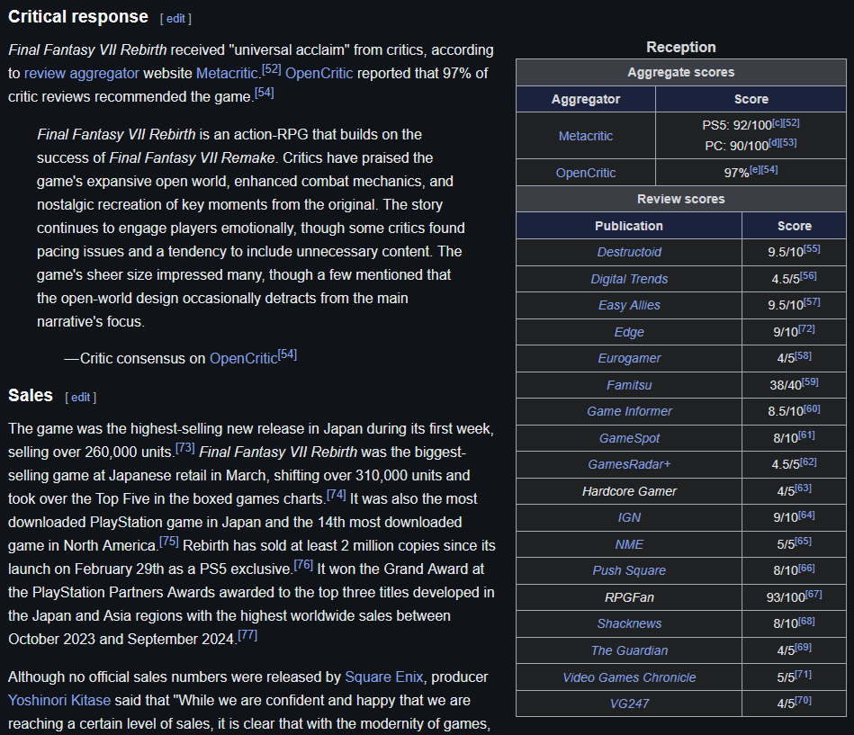Open citation 63 beside Hardcore Gamer score
The width and height of the screenshot is (854, 735).
tap(803, 489)
